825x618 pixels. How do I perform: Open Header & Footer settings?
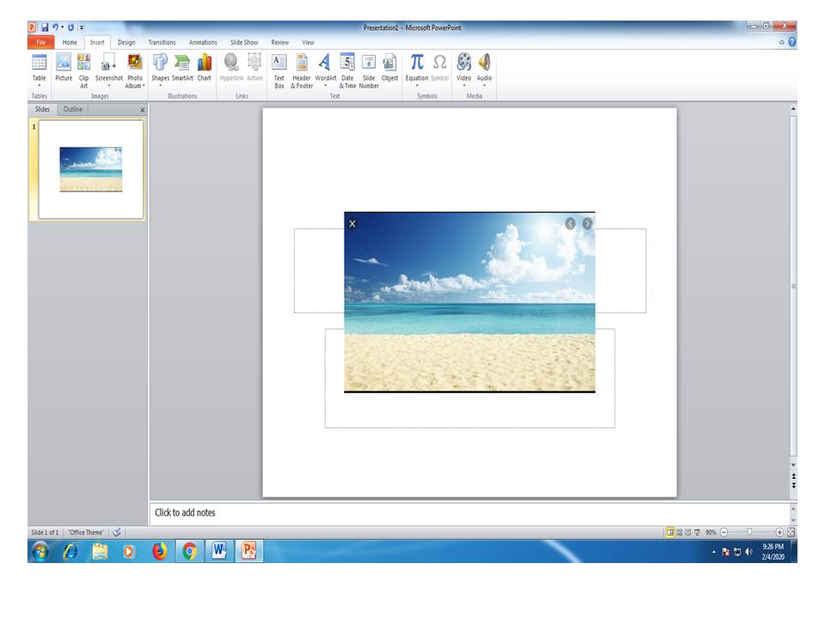[x=302, y=67]
